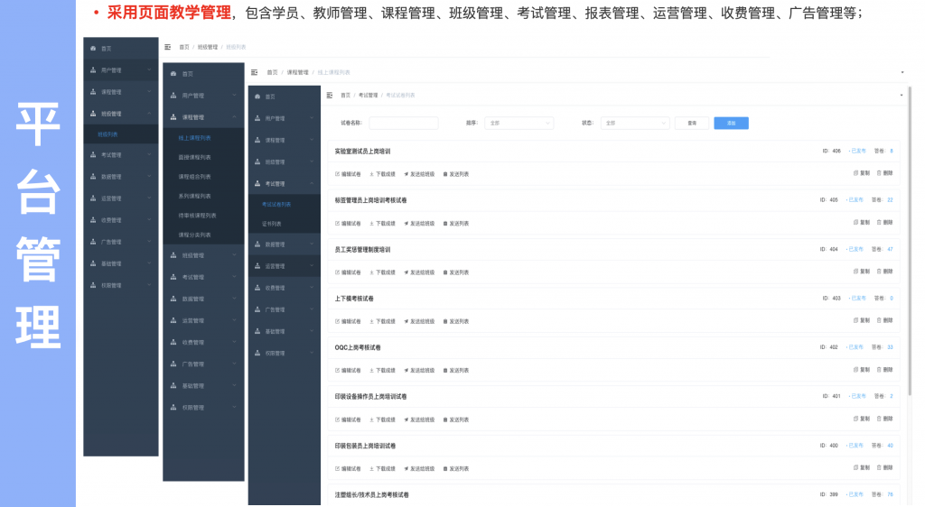Viewport: 925px width, 507px height.
Task: Click the 广告管理 icon in the leftmost sidebar
Action: (x=93, y=242)
